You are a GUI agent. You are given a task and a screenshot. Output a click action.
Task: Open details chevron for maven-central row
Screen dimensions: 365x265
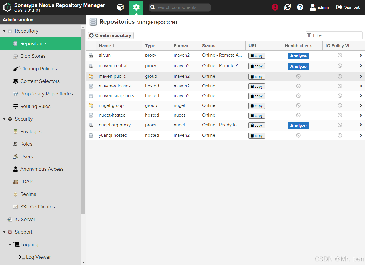[361, 66]
